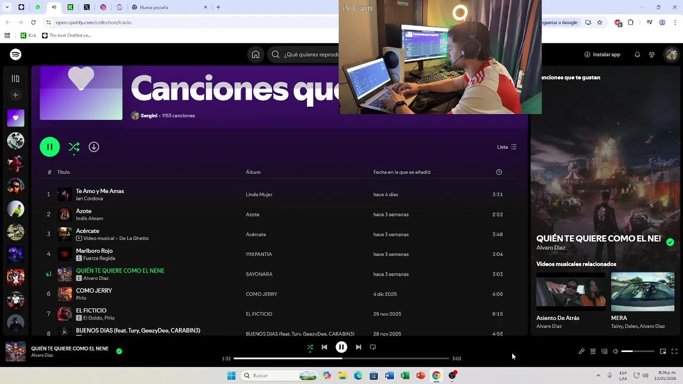Image resolution: width=683 pixels, height=384 pixels.
Task: Enter fullscreen player mode
Action: tap(674, 351)
